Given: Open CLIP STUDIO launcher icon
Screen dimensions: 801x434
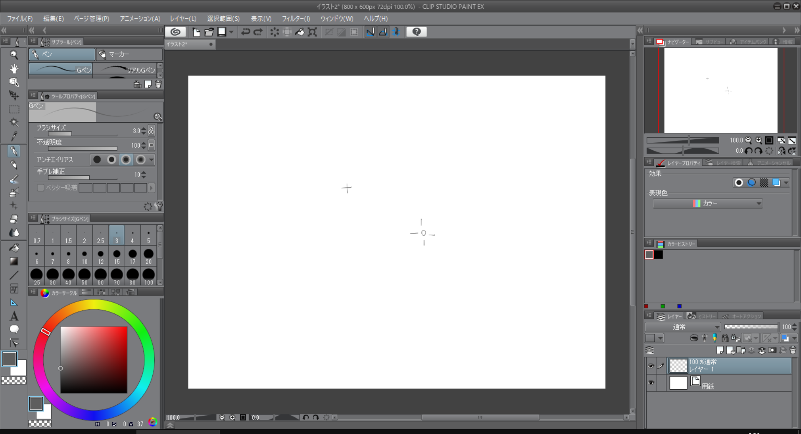Looking at the screenshot, I should click(x=176, y=32).
